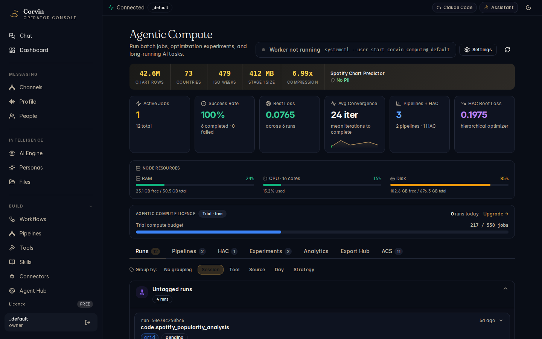Click the FREE licence badge in sidebar
This screenshot has height=339, width=542.
coord(85,304)
